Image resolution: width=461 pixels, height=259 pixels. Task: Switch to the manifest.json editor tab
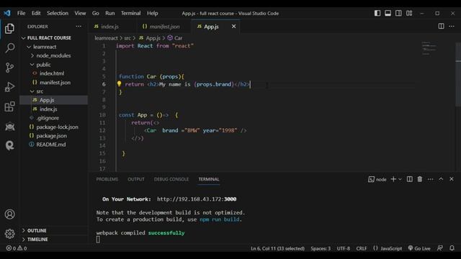tap(164, 27)
